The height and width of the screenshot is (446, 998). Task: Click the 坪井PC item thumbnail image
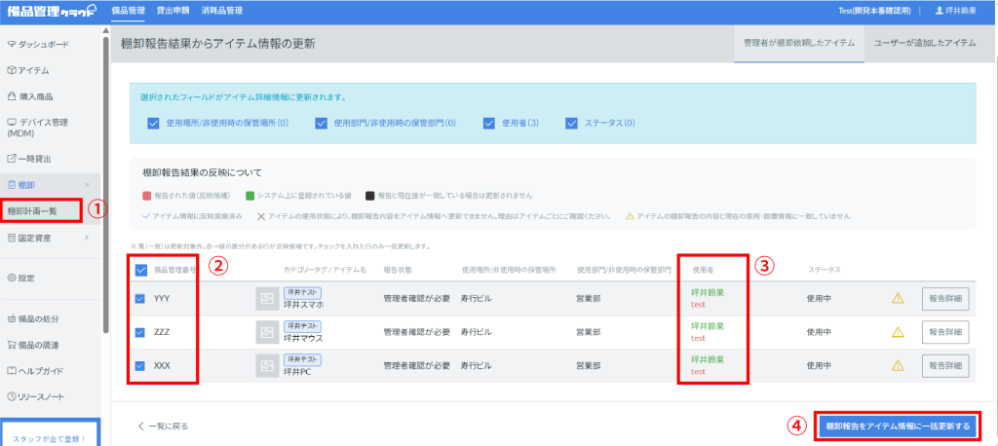point(266,365)
